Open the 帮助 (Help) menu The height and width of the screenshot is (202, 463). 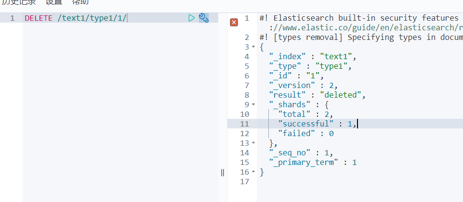(x=80, y=2)
